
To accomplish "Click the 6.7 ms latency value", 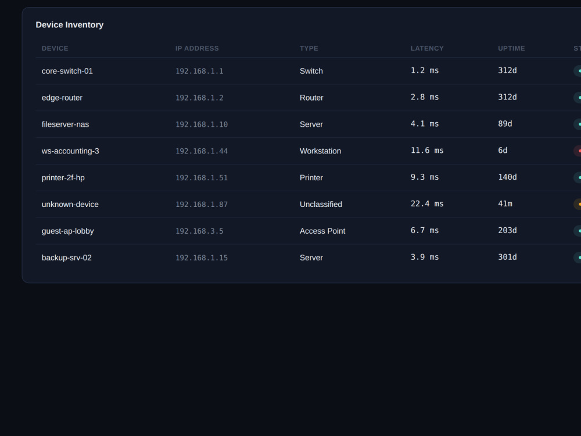I will [x=425, y=231].
